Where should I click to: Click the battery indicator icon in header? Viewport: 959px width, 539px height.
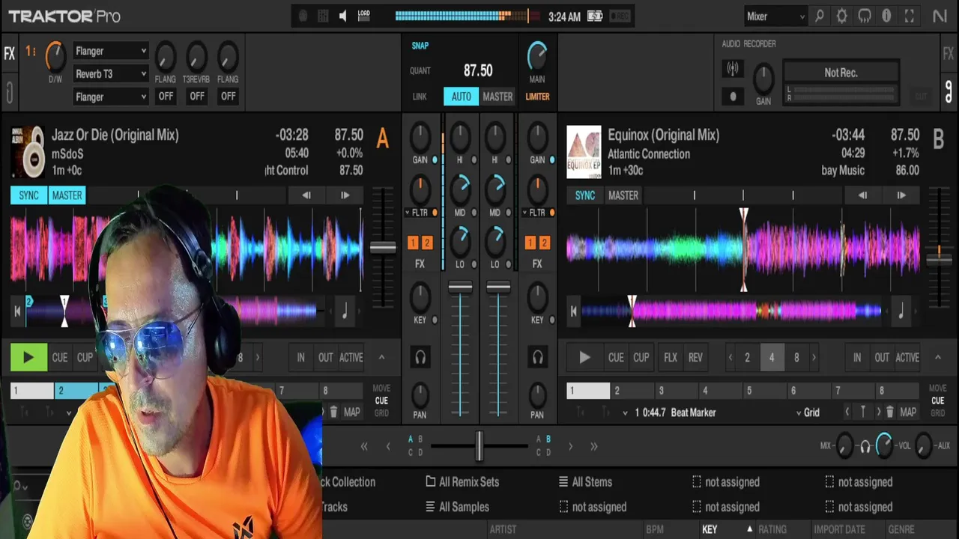click(596, 16)
